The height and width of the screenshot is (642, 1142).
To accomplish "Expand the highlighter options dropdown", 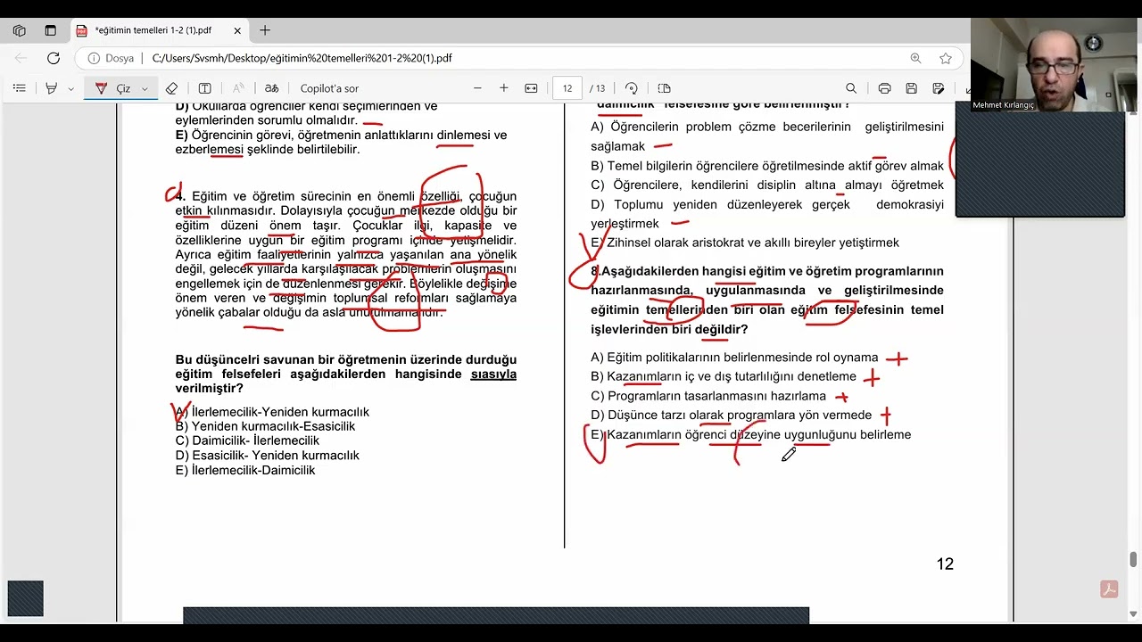I will tap(70, 89).
